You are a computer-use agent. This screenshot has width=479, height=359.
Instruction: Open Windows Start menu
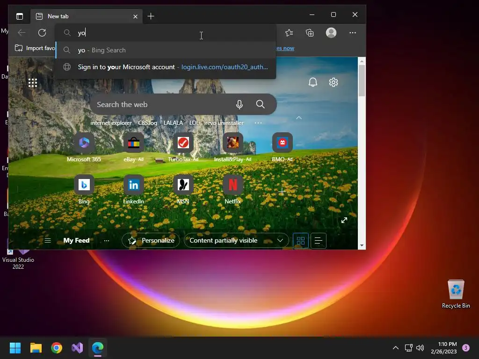click(x=15, y=348)
